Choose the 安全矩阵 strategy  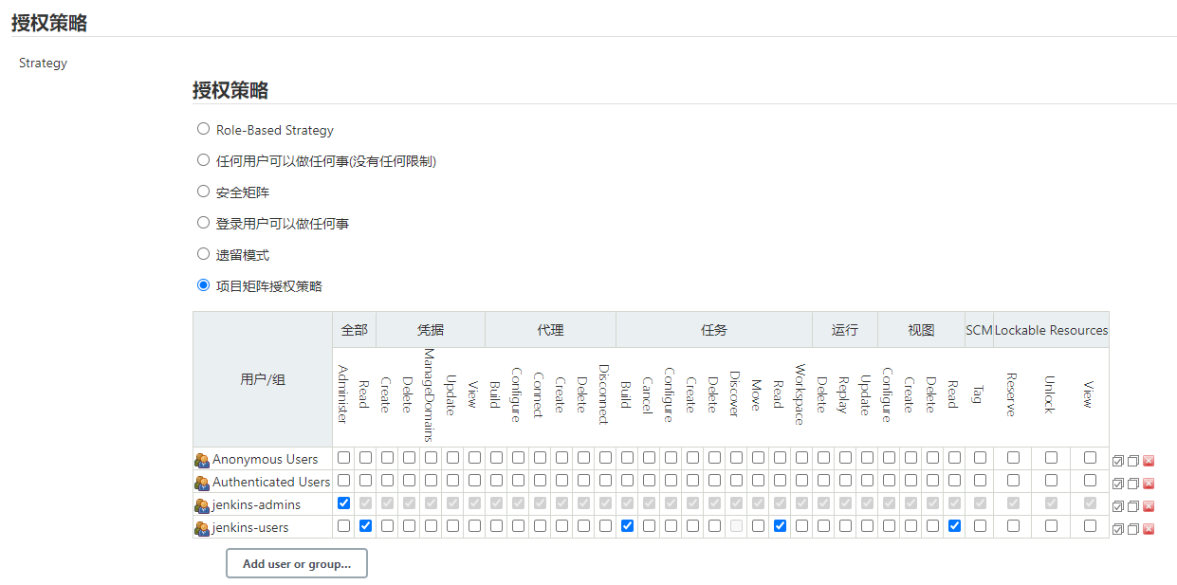pos(203,191)
